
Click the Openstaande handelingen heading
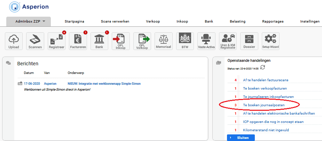coord(249,60)
